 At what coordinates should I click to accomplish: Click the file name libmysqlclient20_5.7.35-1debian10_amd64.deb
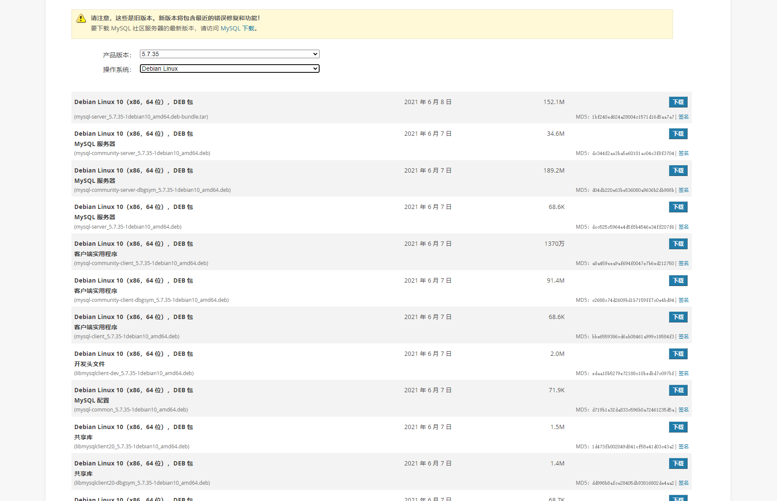click(132, 447)
